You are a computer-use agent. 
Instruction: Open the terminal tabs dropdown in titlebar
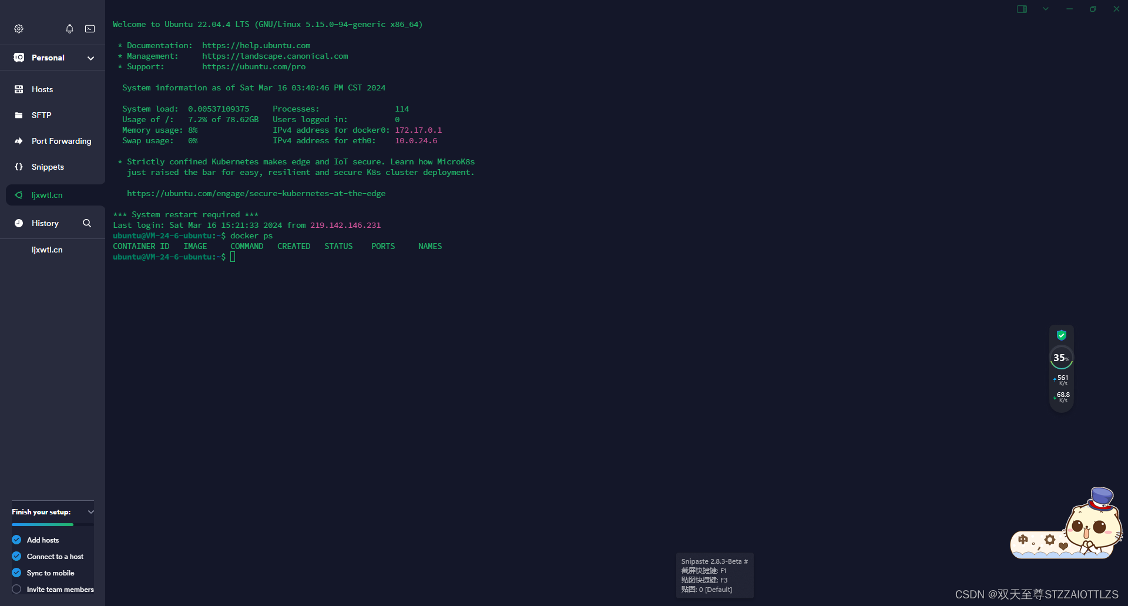[x=1046, y=9]
